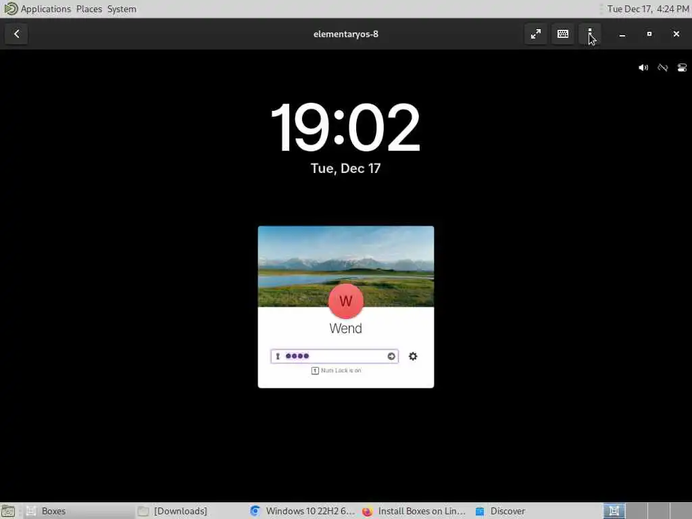Screen dimensions: 692x519
Task: Switch to the Discover taskbar window
Action: pos(527,511)
